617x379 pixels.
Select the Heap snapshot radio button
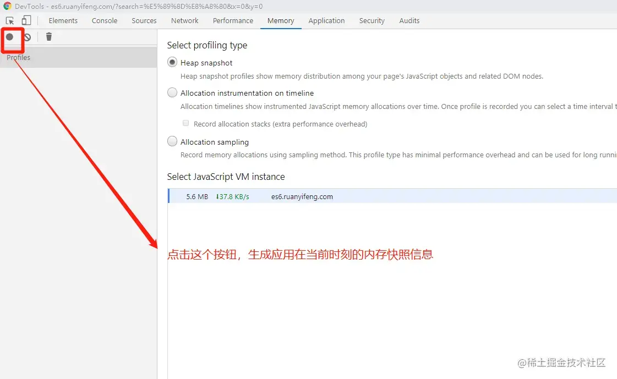click(172, 62)
